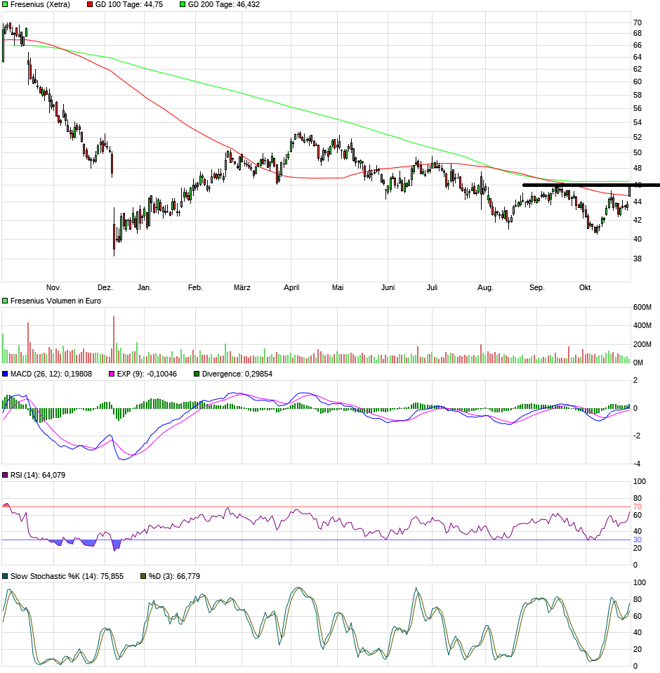Click the magenta EXP (9) legend swatch

pyautogui.click(x=112, y=374)
